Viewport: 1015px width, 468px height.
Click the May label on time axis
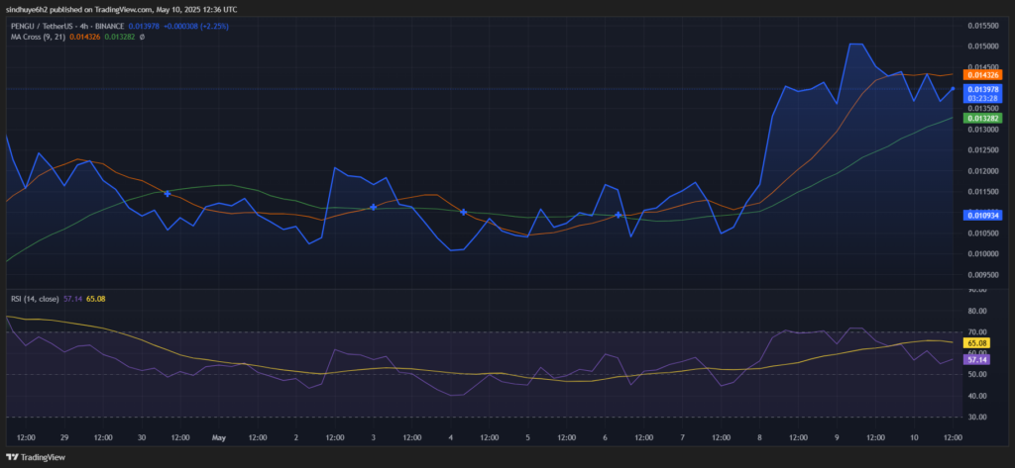pyautogui.click(x=218, y=436)
